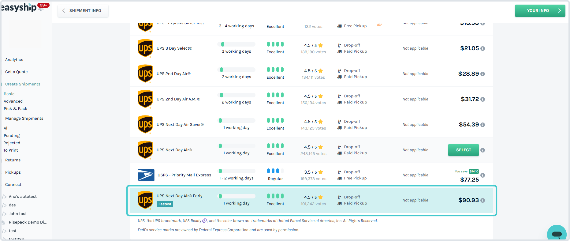Click the code icon beside Ana's autotest
Viewport: 570px width, 241px height.
[4, 197]
